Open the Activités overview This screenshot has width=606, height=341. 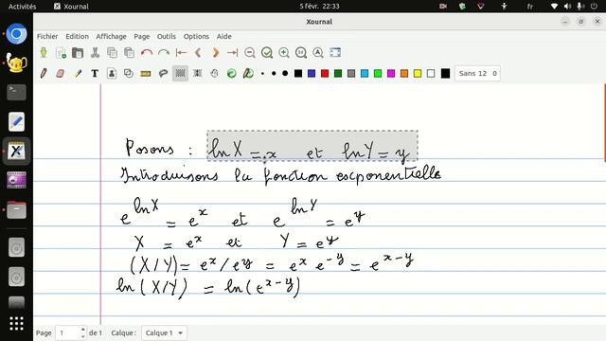[22, 7]
